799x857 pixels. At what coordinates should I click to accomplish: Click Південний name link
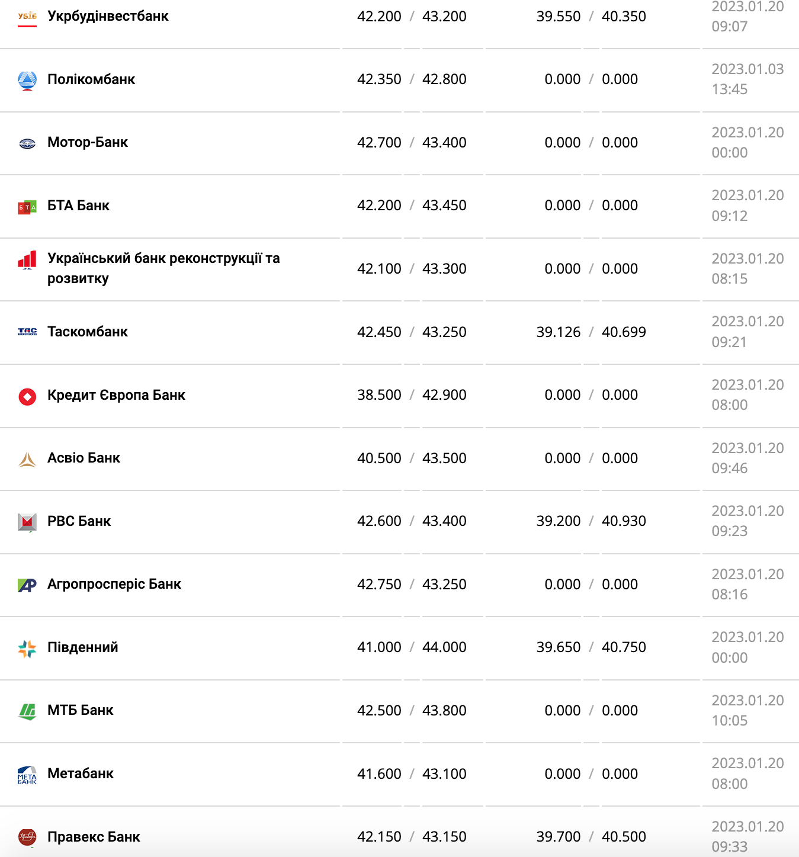(x=83, y=647)
